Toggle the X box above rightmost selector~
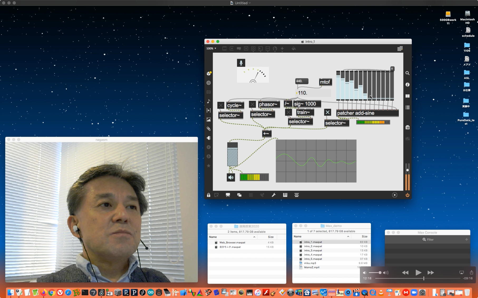Image resolution: width=478 pixels, height=298 pixels. [x=327, y=112]
